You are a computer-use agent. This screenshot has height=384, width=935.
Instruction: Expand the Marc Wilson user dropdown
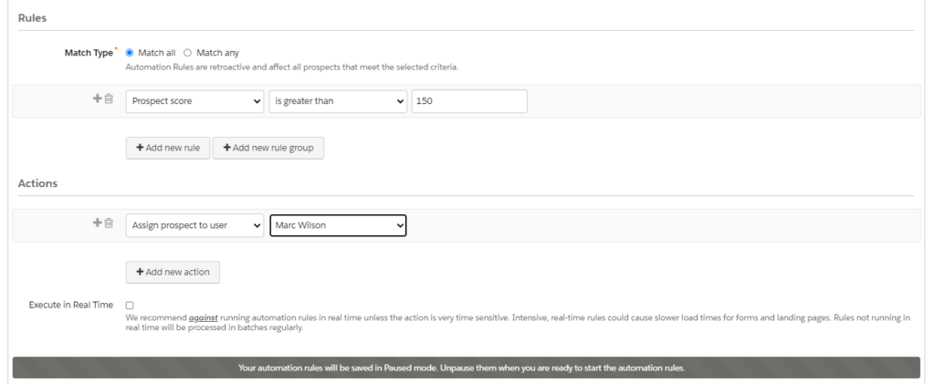tap(338, 224)
